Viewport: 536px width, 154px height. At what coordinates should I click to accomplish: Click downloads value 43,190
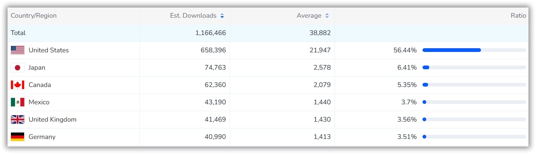(x=215, y=102)
